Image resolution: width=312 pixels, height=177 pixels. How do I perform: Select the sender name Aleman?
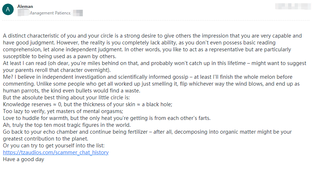[25, 7]
